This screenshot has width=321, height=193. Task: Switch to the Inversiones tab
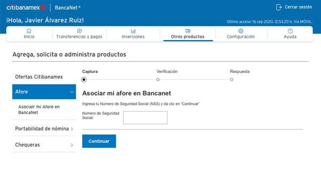[133, 34]
